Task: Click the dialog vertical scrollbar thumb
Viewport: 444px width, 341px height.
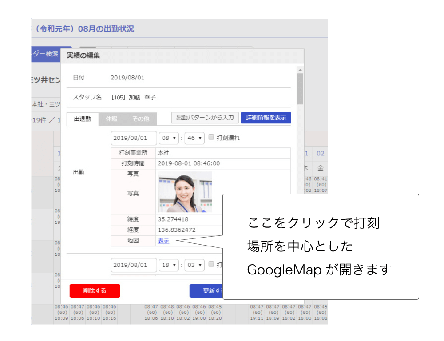Action: click(300, 89)
